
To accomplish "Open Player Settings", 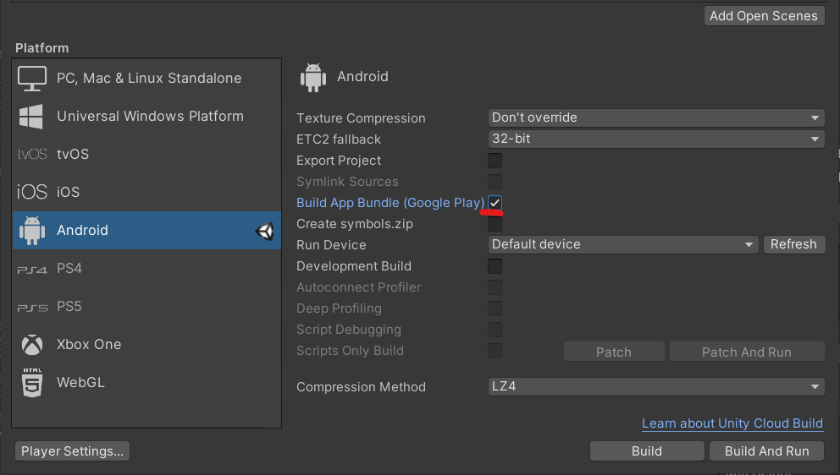I will point(72,451).
